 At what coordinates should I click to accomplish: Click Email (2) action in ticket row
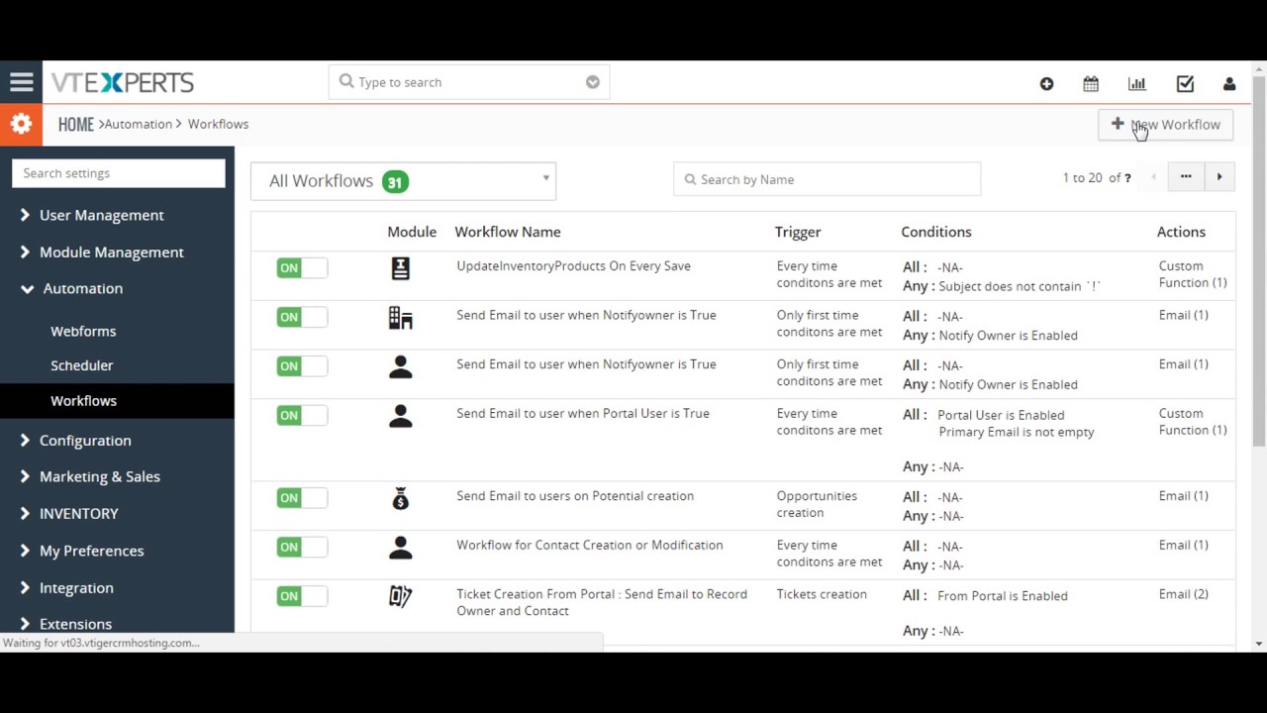[1184, 594]
